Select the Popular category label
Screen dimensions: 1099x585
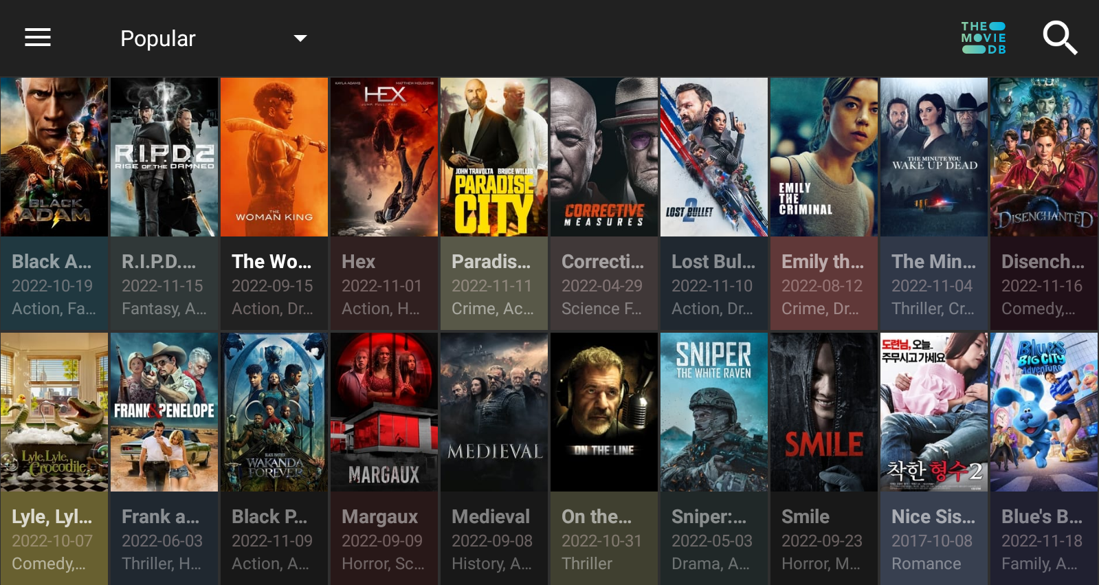(158, 38)
